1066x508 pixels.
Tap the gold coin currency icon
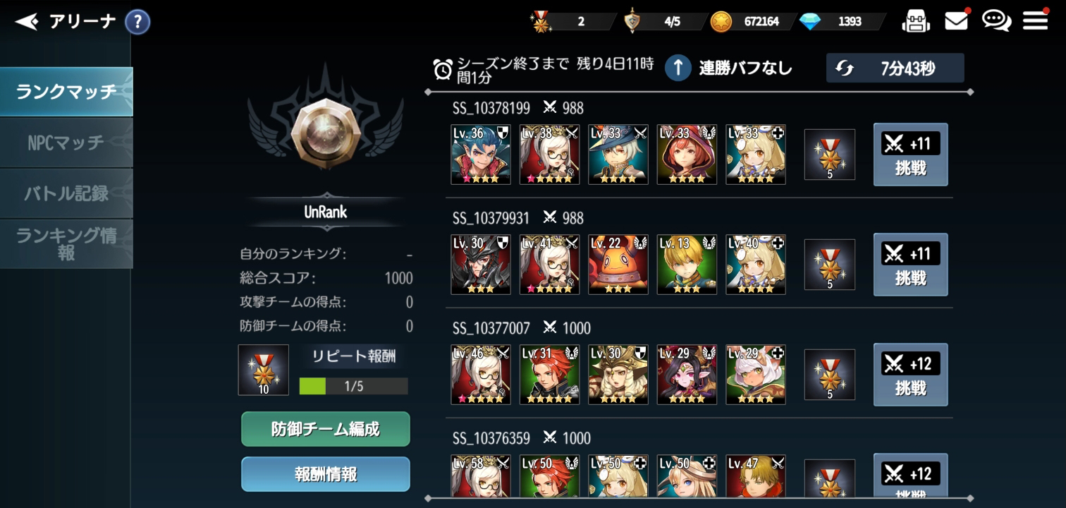pyautogui.click(x=721, y=22)
